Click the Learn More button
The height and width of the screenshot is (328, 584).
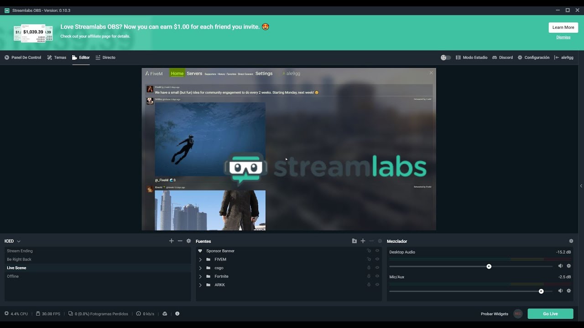tap(563, 27)
